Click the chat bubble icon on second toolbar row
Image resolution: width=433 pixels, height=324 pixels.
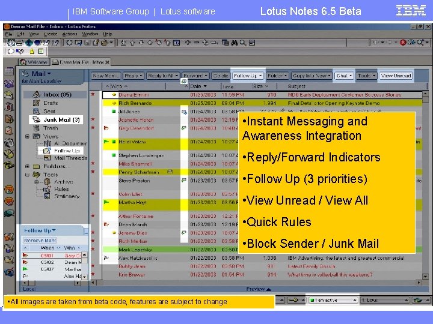(x=11, y=51)
